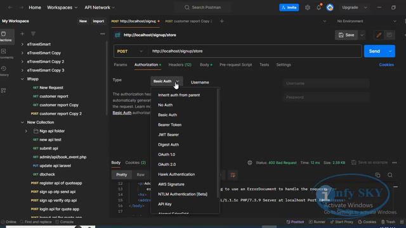The image size is (406, 228).
Task: Click the collections filter icon
Action: click(33, 34)
